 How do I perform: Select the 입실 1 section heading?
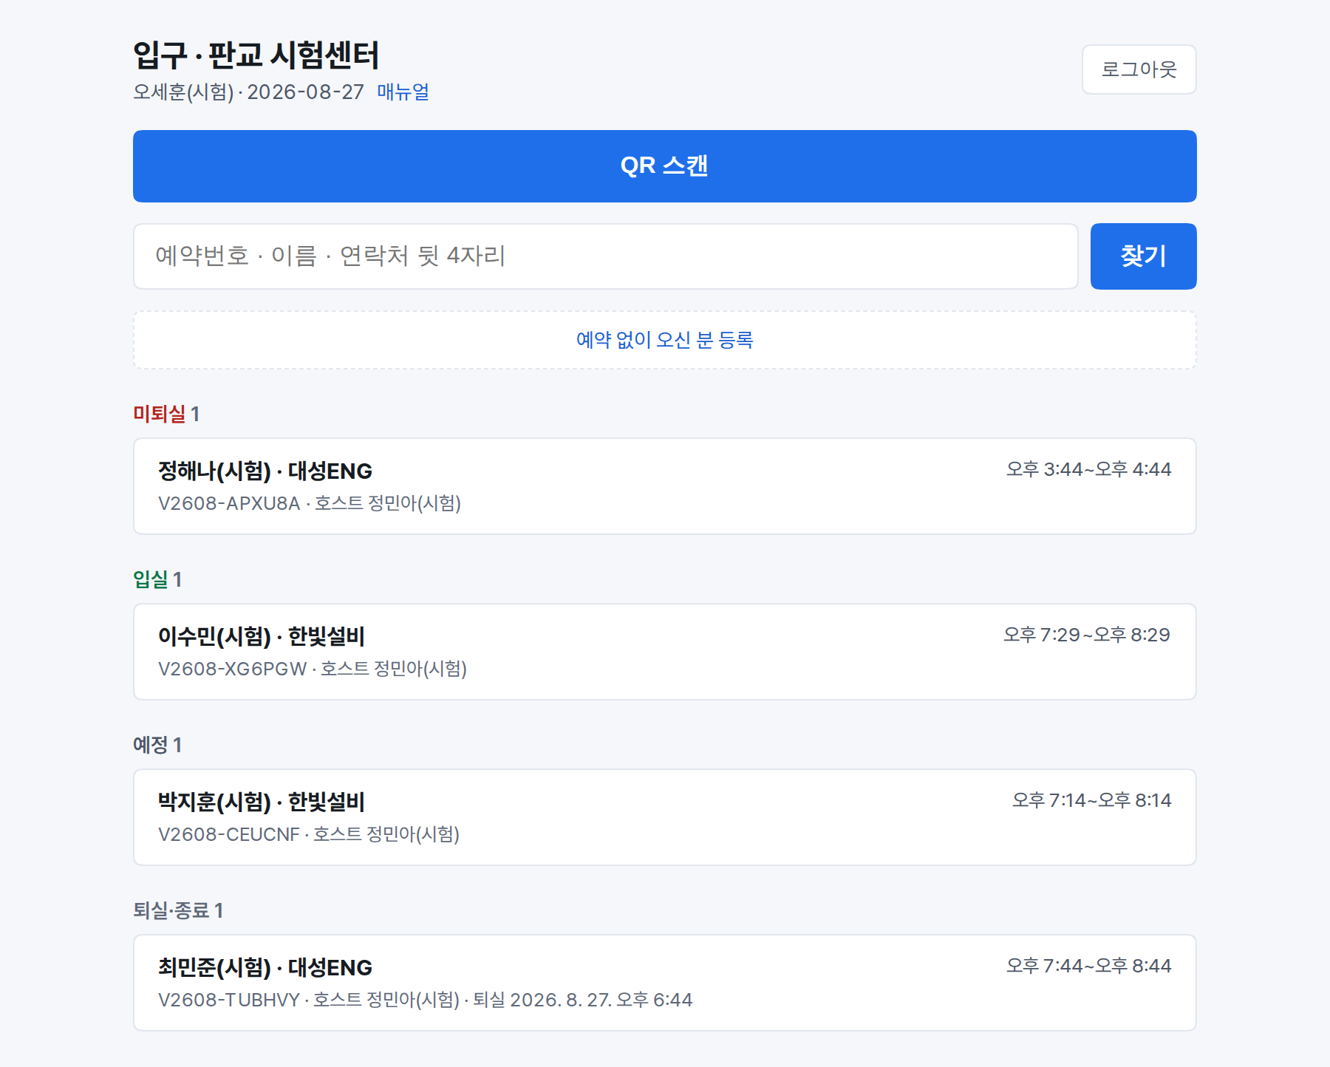[157, 579]
